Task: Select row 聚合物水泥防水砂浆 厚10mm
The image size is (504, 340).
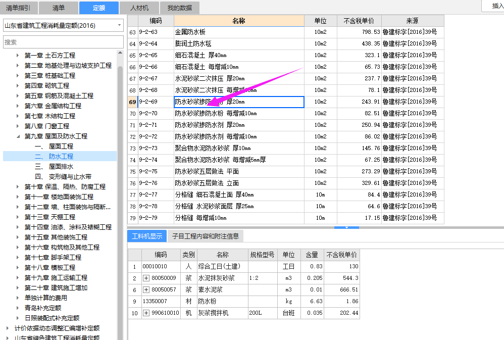Action: 286,149
